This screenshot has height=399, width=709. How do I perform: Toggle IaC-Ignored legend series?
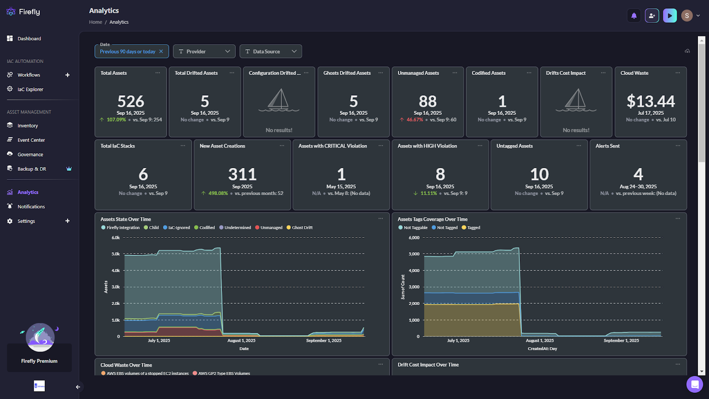point(176,228)
